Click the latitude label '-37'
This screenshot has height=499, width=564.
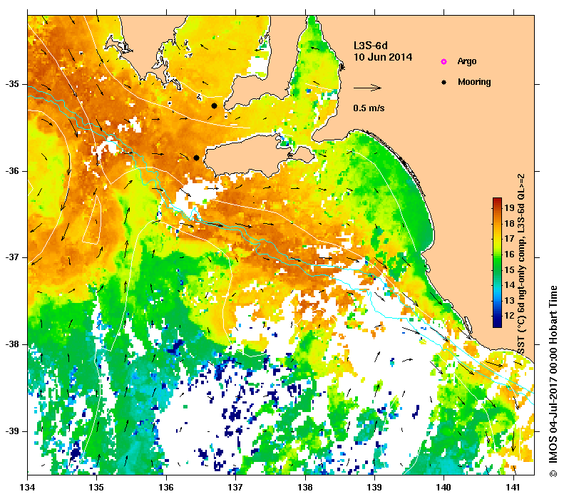[12, 257]
